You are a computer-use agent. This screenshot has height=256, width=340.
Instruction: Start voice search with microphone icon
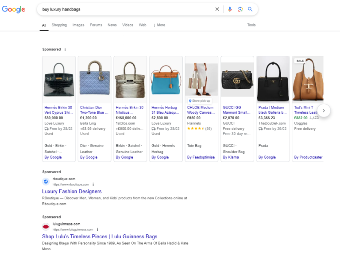click(x=230, y=9)
